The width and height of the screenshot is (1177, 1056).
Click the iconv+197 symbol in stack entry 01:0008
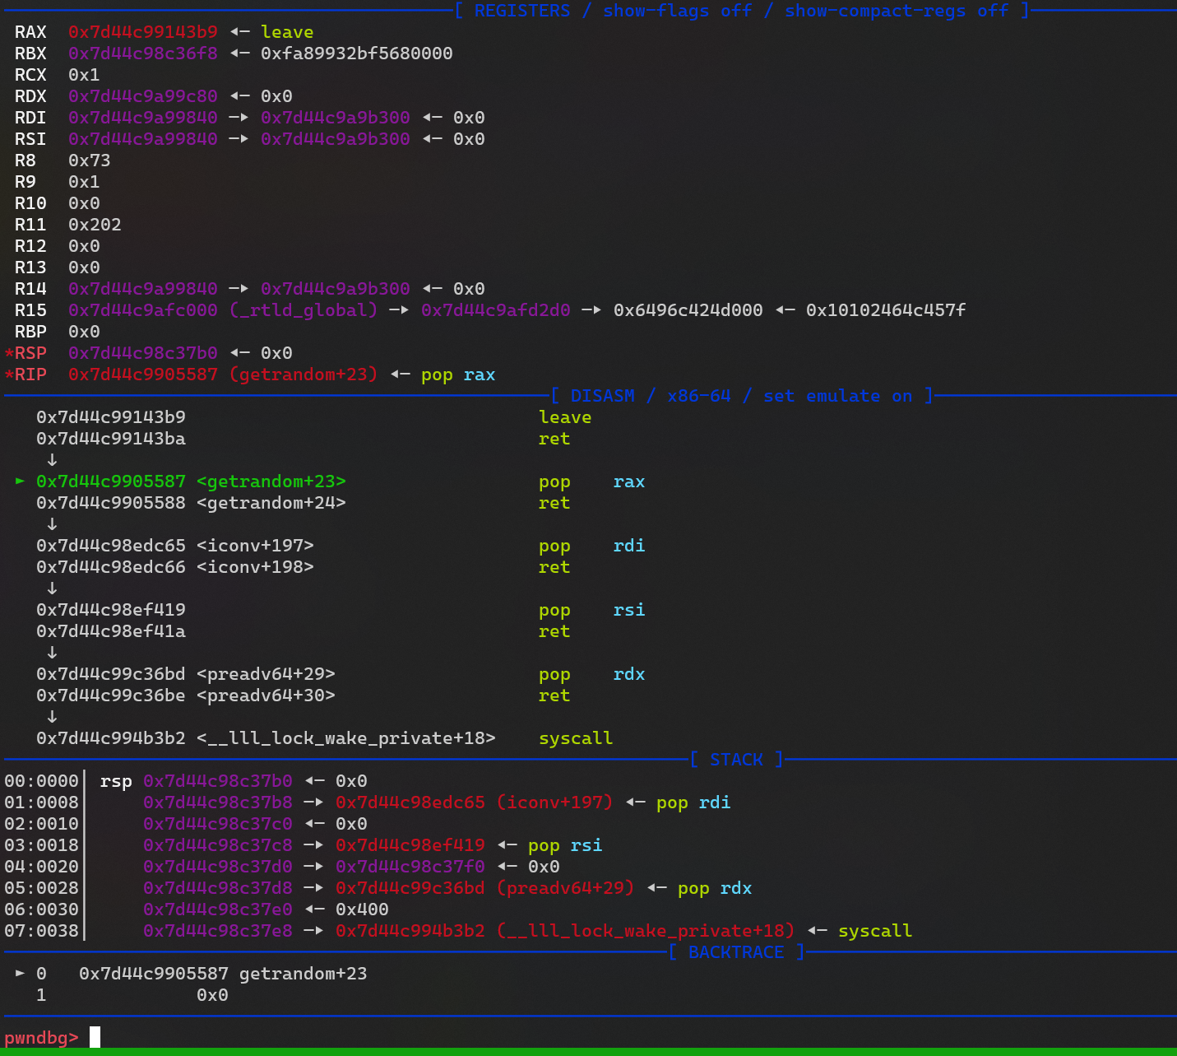point(555,802)
